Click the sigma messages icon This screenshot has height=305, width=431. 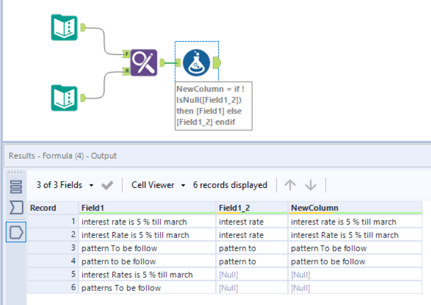pyautogui.click(x=16, y=208)
